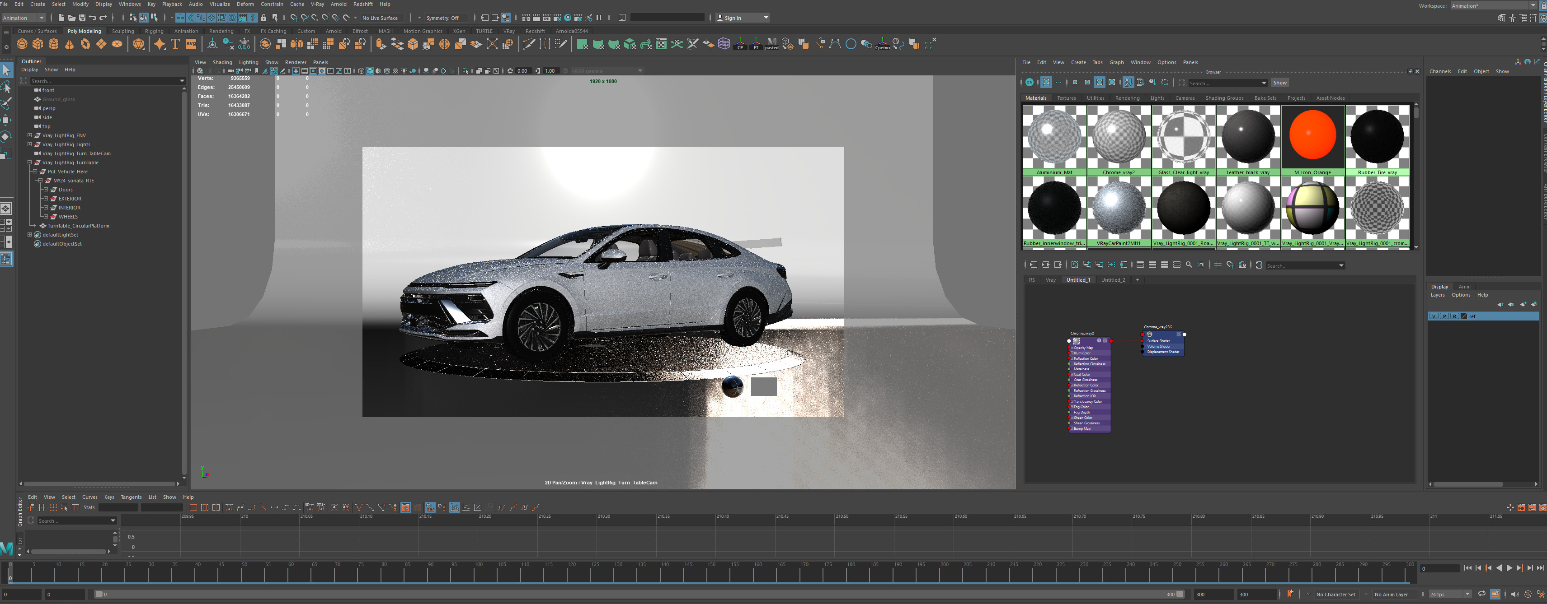The height and width of the screenshot is (604, 1547).
Task: Toggle the viewport grid display button
Action: pyautogui.click(x=296, y=71)
